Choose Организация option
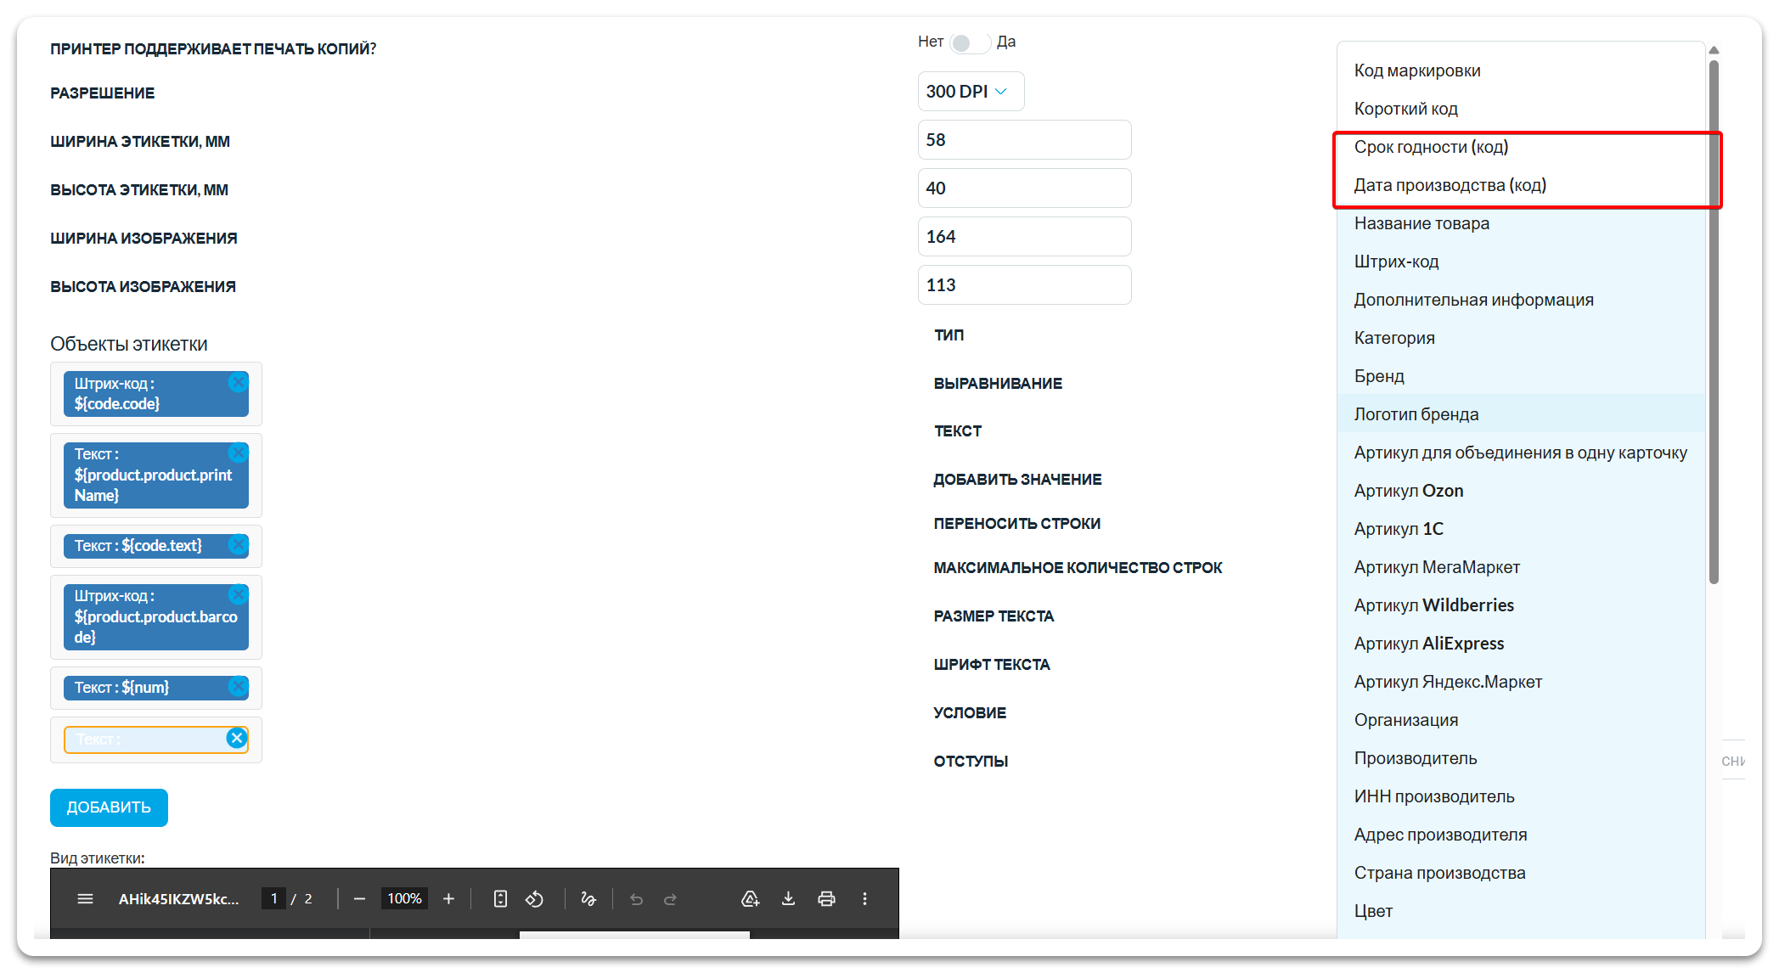The width and height of the screenshot is (1779, 973). [1521, 720]
